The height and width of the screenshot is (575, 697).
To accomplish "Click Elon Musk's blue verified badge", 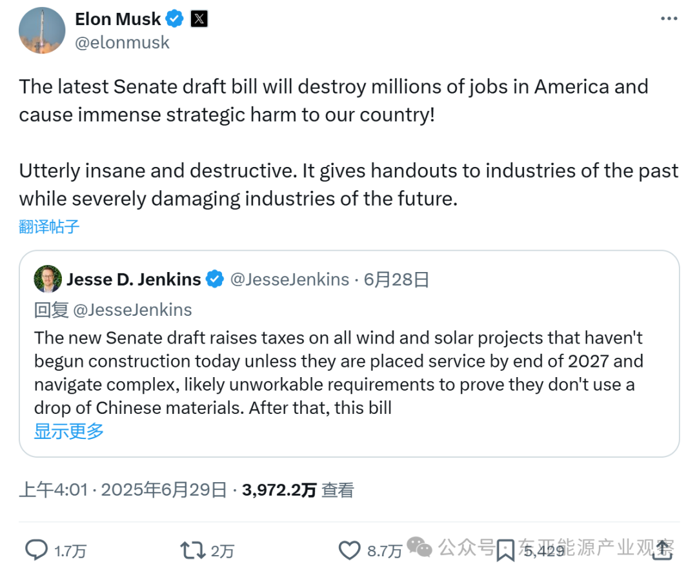I will (x=174, y=19).
